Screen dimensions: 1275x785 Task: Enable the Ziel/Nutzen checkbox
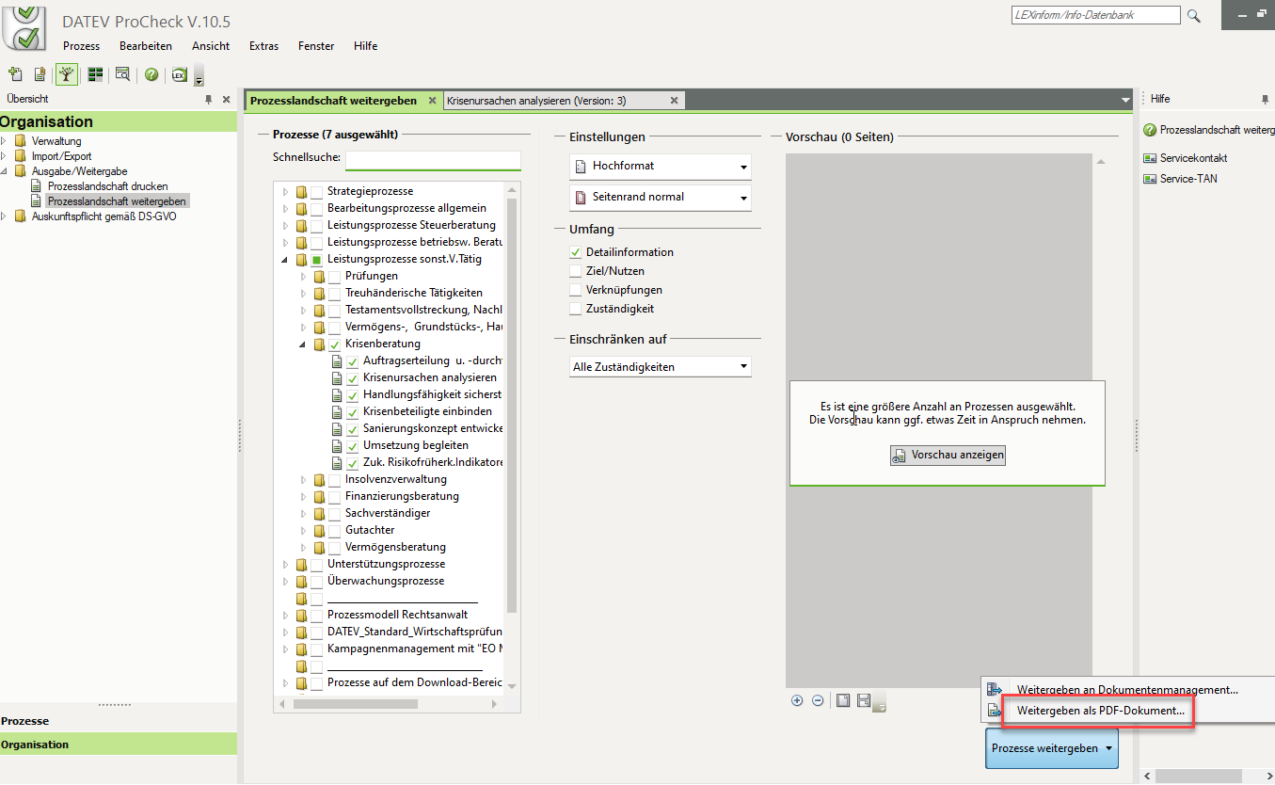[576, 271]
